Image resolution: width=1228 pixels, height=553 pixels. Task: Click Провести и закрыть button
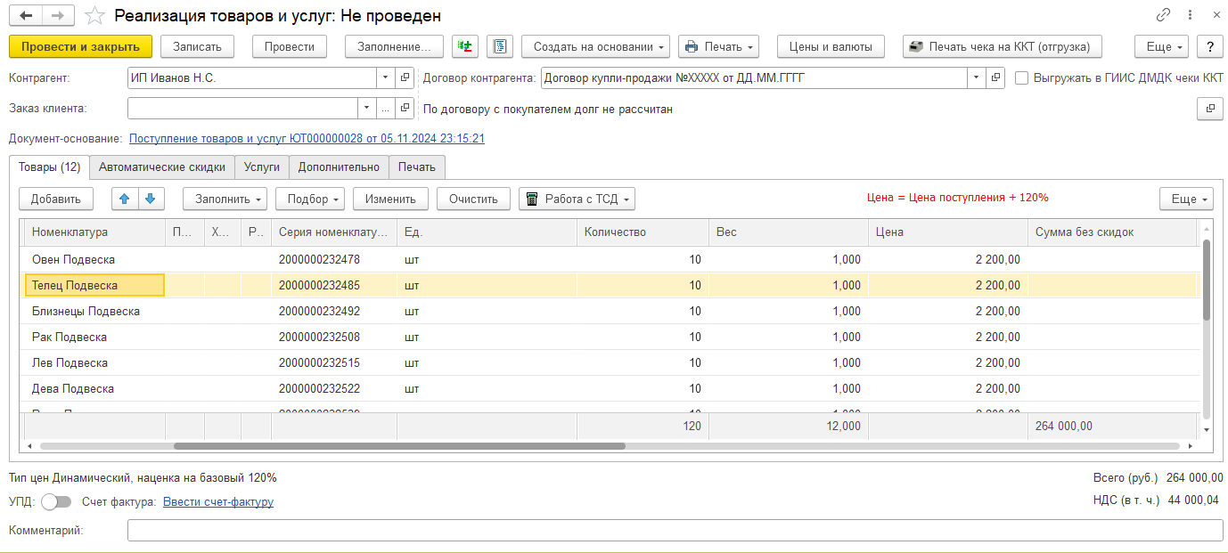pyautogui.click(x=81, y=46)
